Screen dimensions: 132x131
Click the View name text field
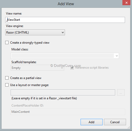point(65,20)
